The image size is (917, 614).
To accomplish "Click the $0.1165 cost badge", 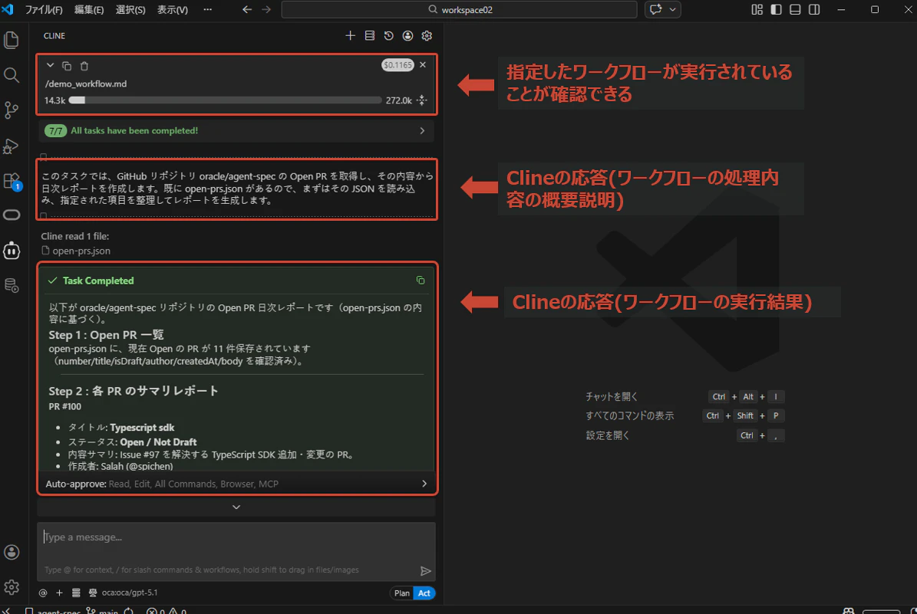I will [x=397, y=65].
